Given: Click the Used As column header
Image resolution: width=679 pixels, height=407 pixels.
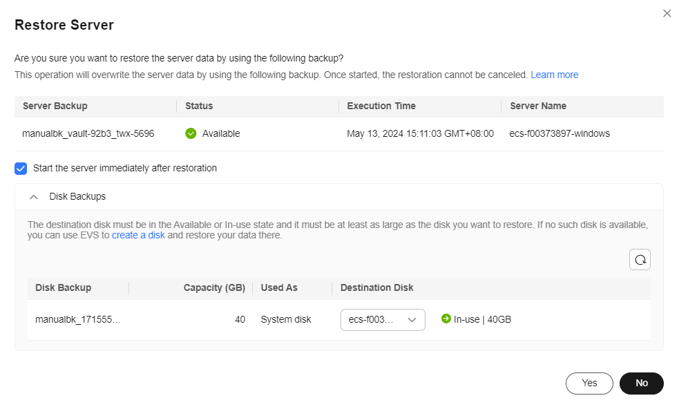Looking at the screenshot, I should point(279,287).
